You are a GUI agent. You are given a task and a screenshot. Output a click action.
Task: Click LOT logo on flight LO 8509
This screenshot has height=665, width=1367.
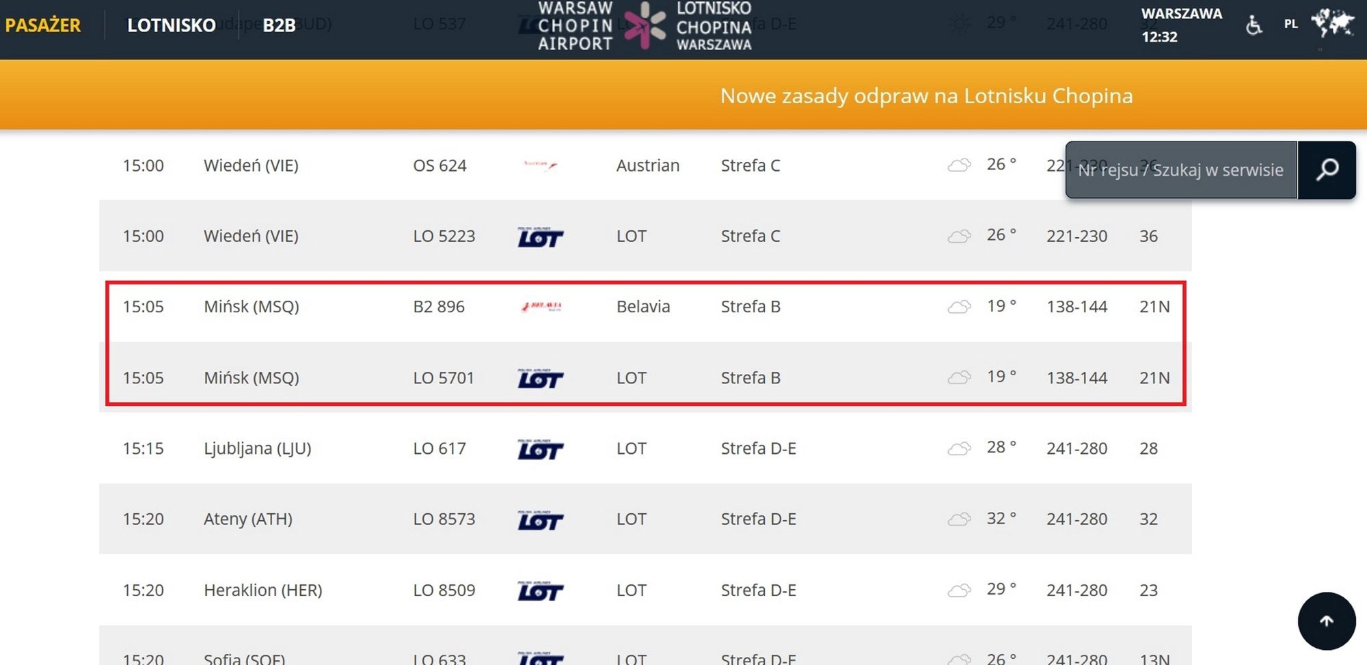click(x=541, y=590)
